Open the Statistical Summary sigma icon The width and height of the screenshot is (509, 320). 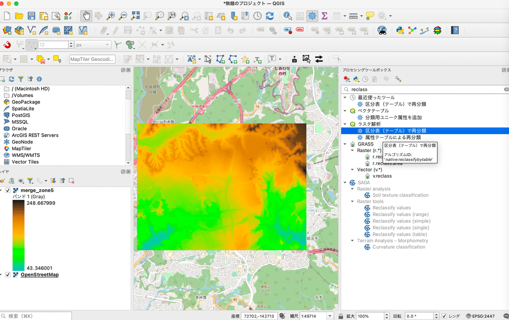coord(324,16)
